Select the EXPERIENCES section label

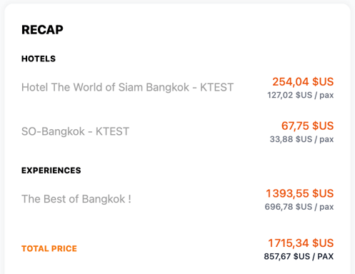coord(51,171)
